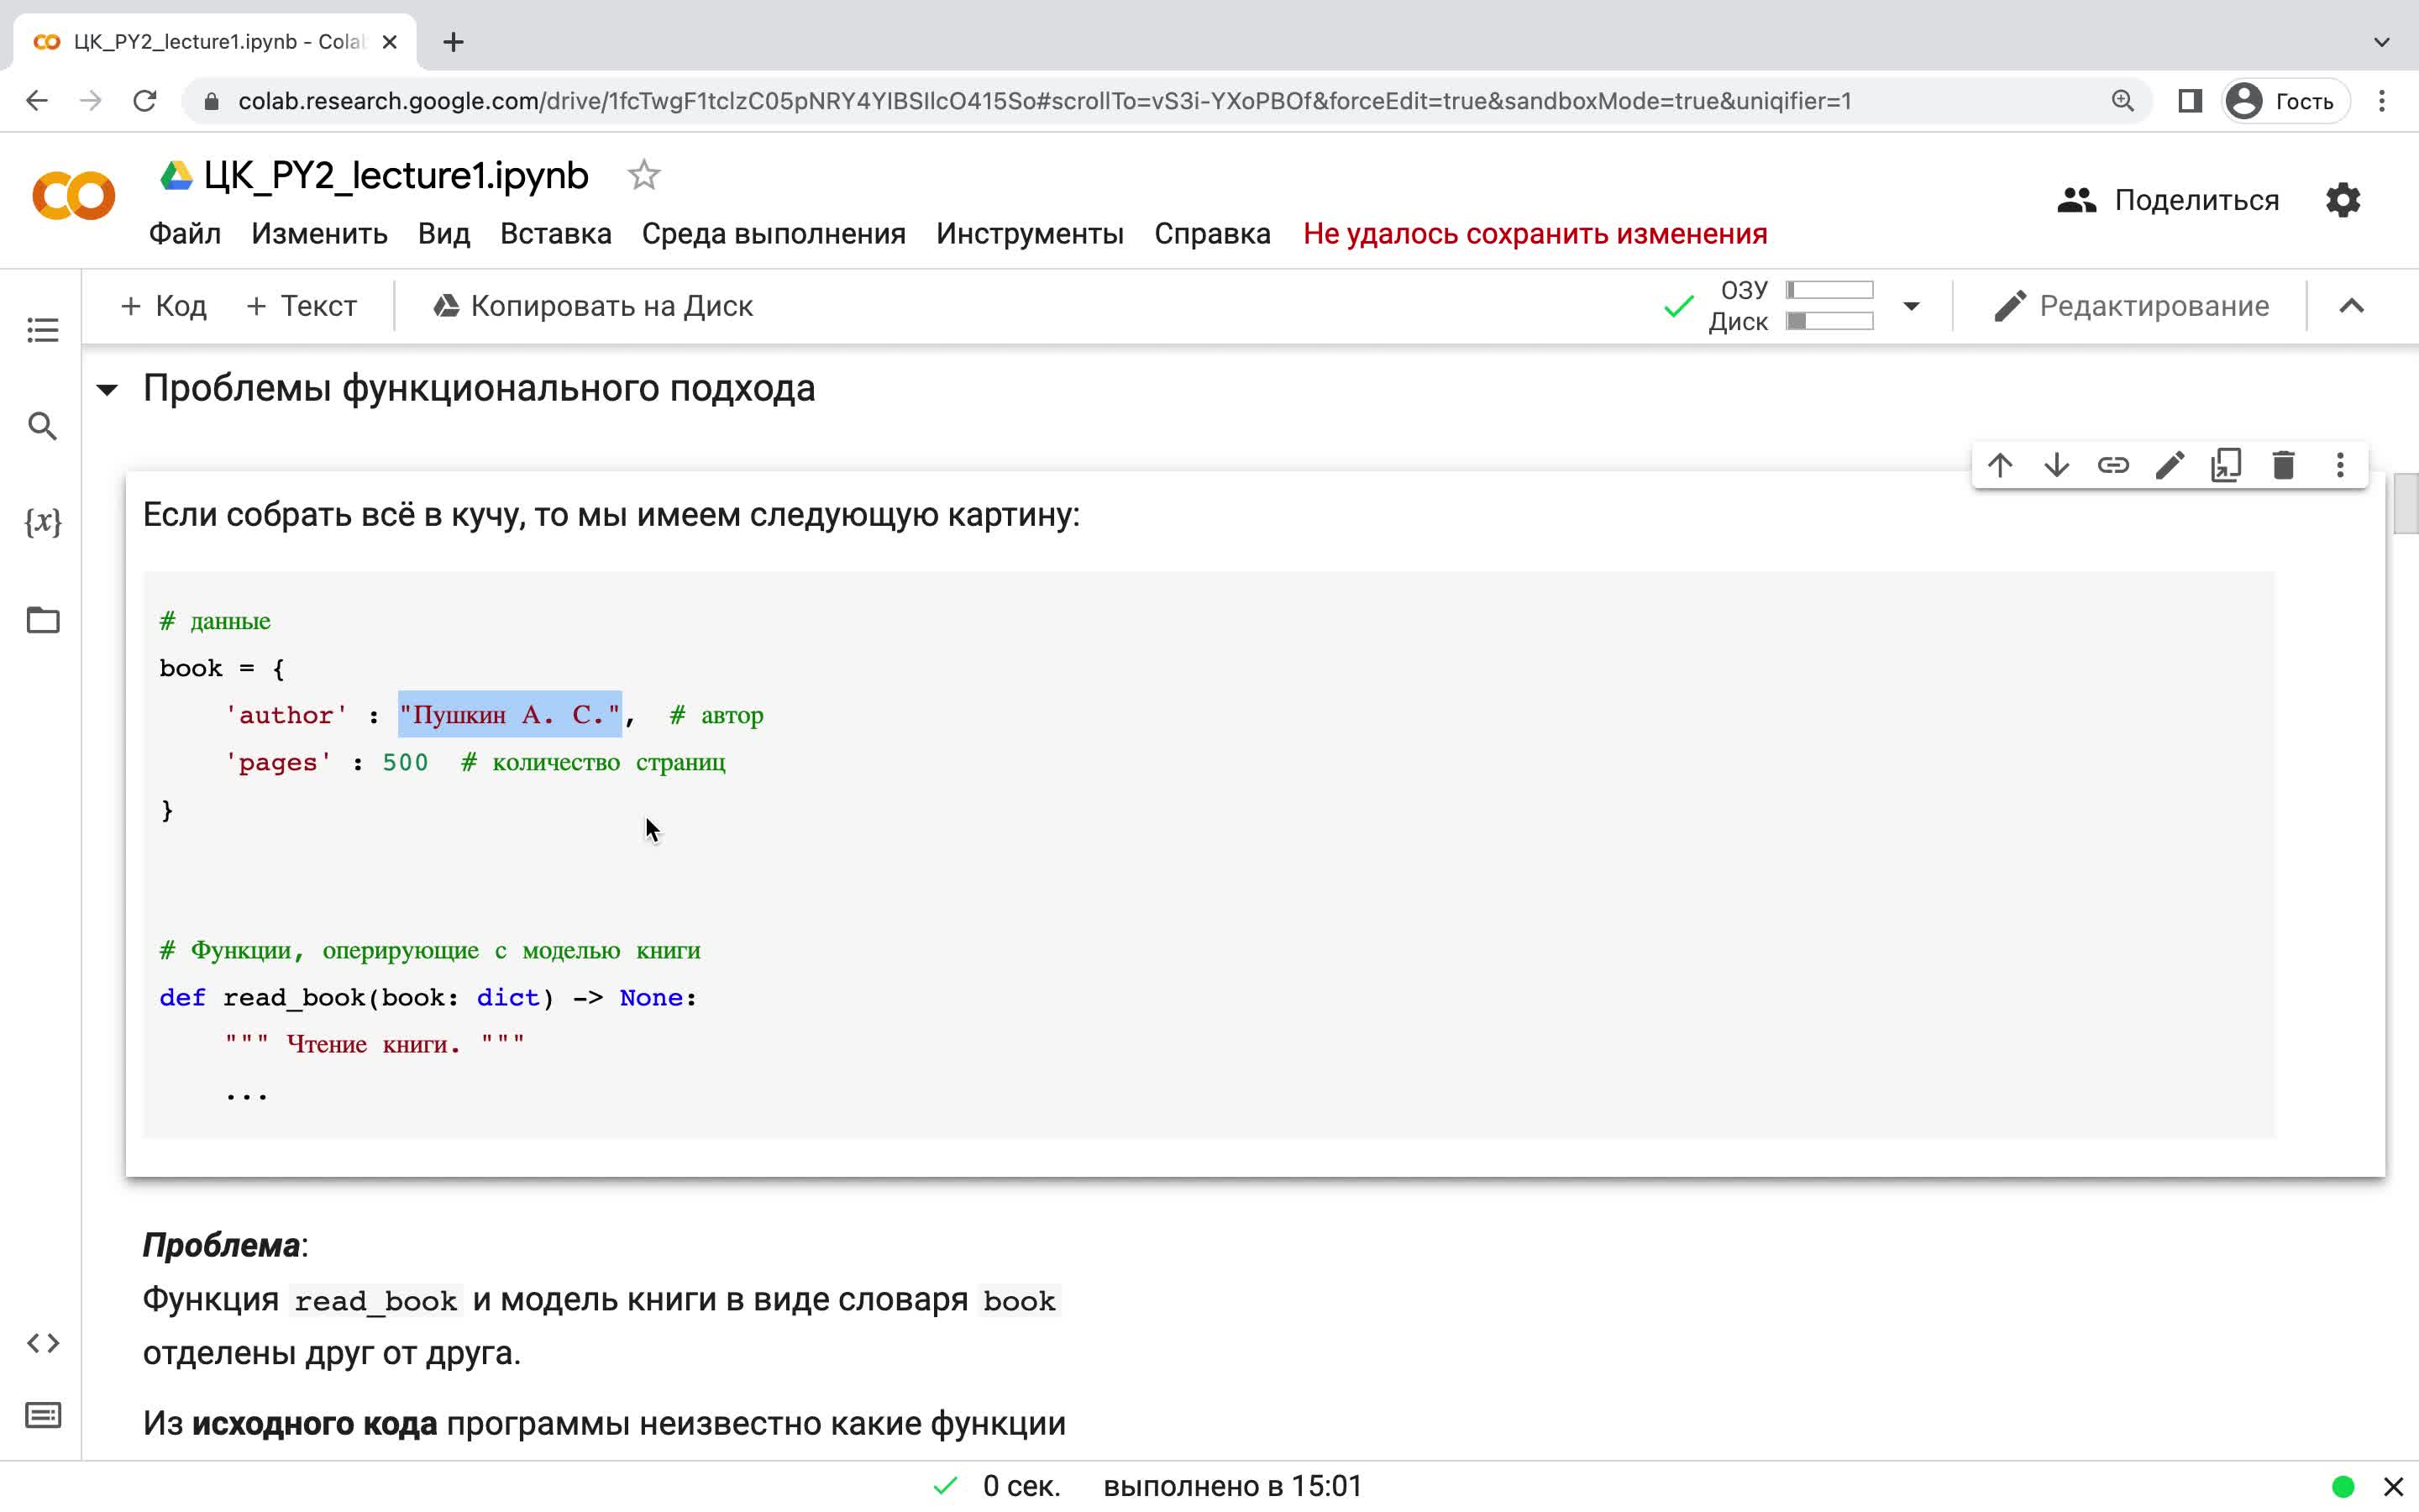
Task: Close the ЦК_PY2_lecture1.ipynb tab
Action: coord(390,42)
